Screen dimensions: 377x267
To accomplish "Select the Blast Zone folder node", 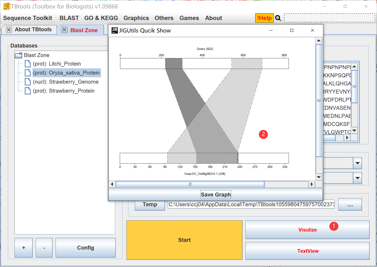I will coord(37,55).
